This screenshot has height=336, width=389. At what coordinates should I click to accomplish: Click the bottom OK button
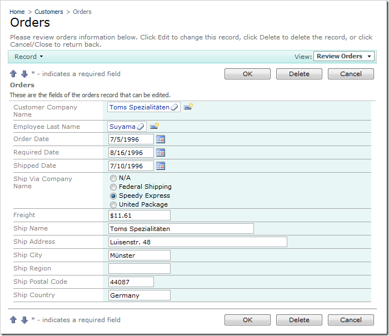click(247, 320)
